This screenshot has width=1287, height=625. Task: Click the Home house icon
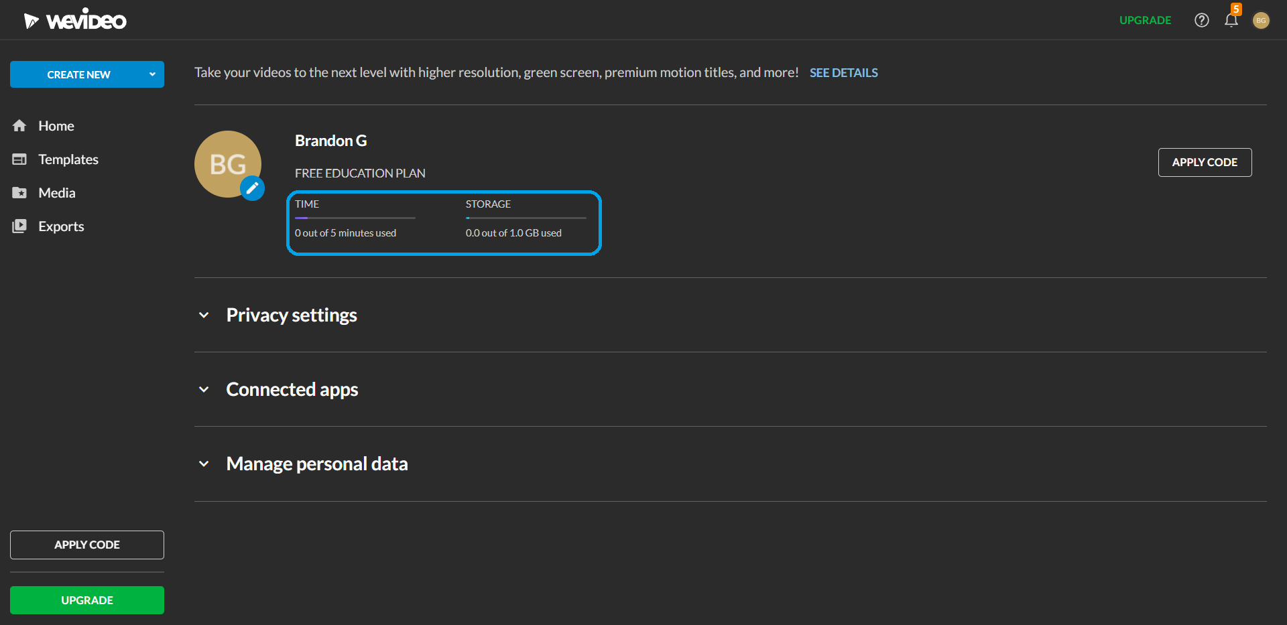(x=19, y=126)
